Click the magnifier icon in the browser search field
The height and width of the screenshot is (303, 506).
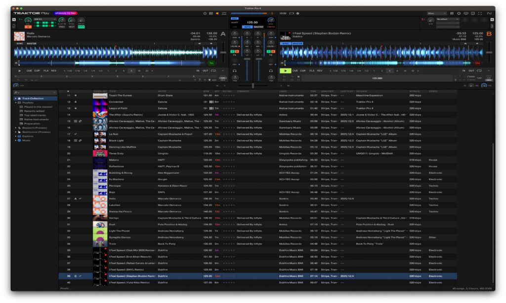[x=15, y=92]
